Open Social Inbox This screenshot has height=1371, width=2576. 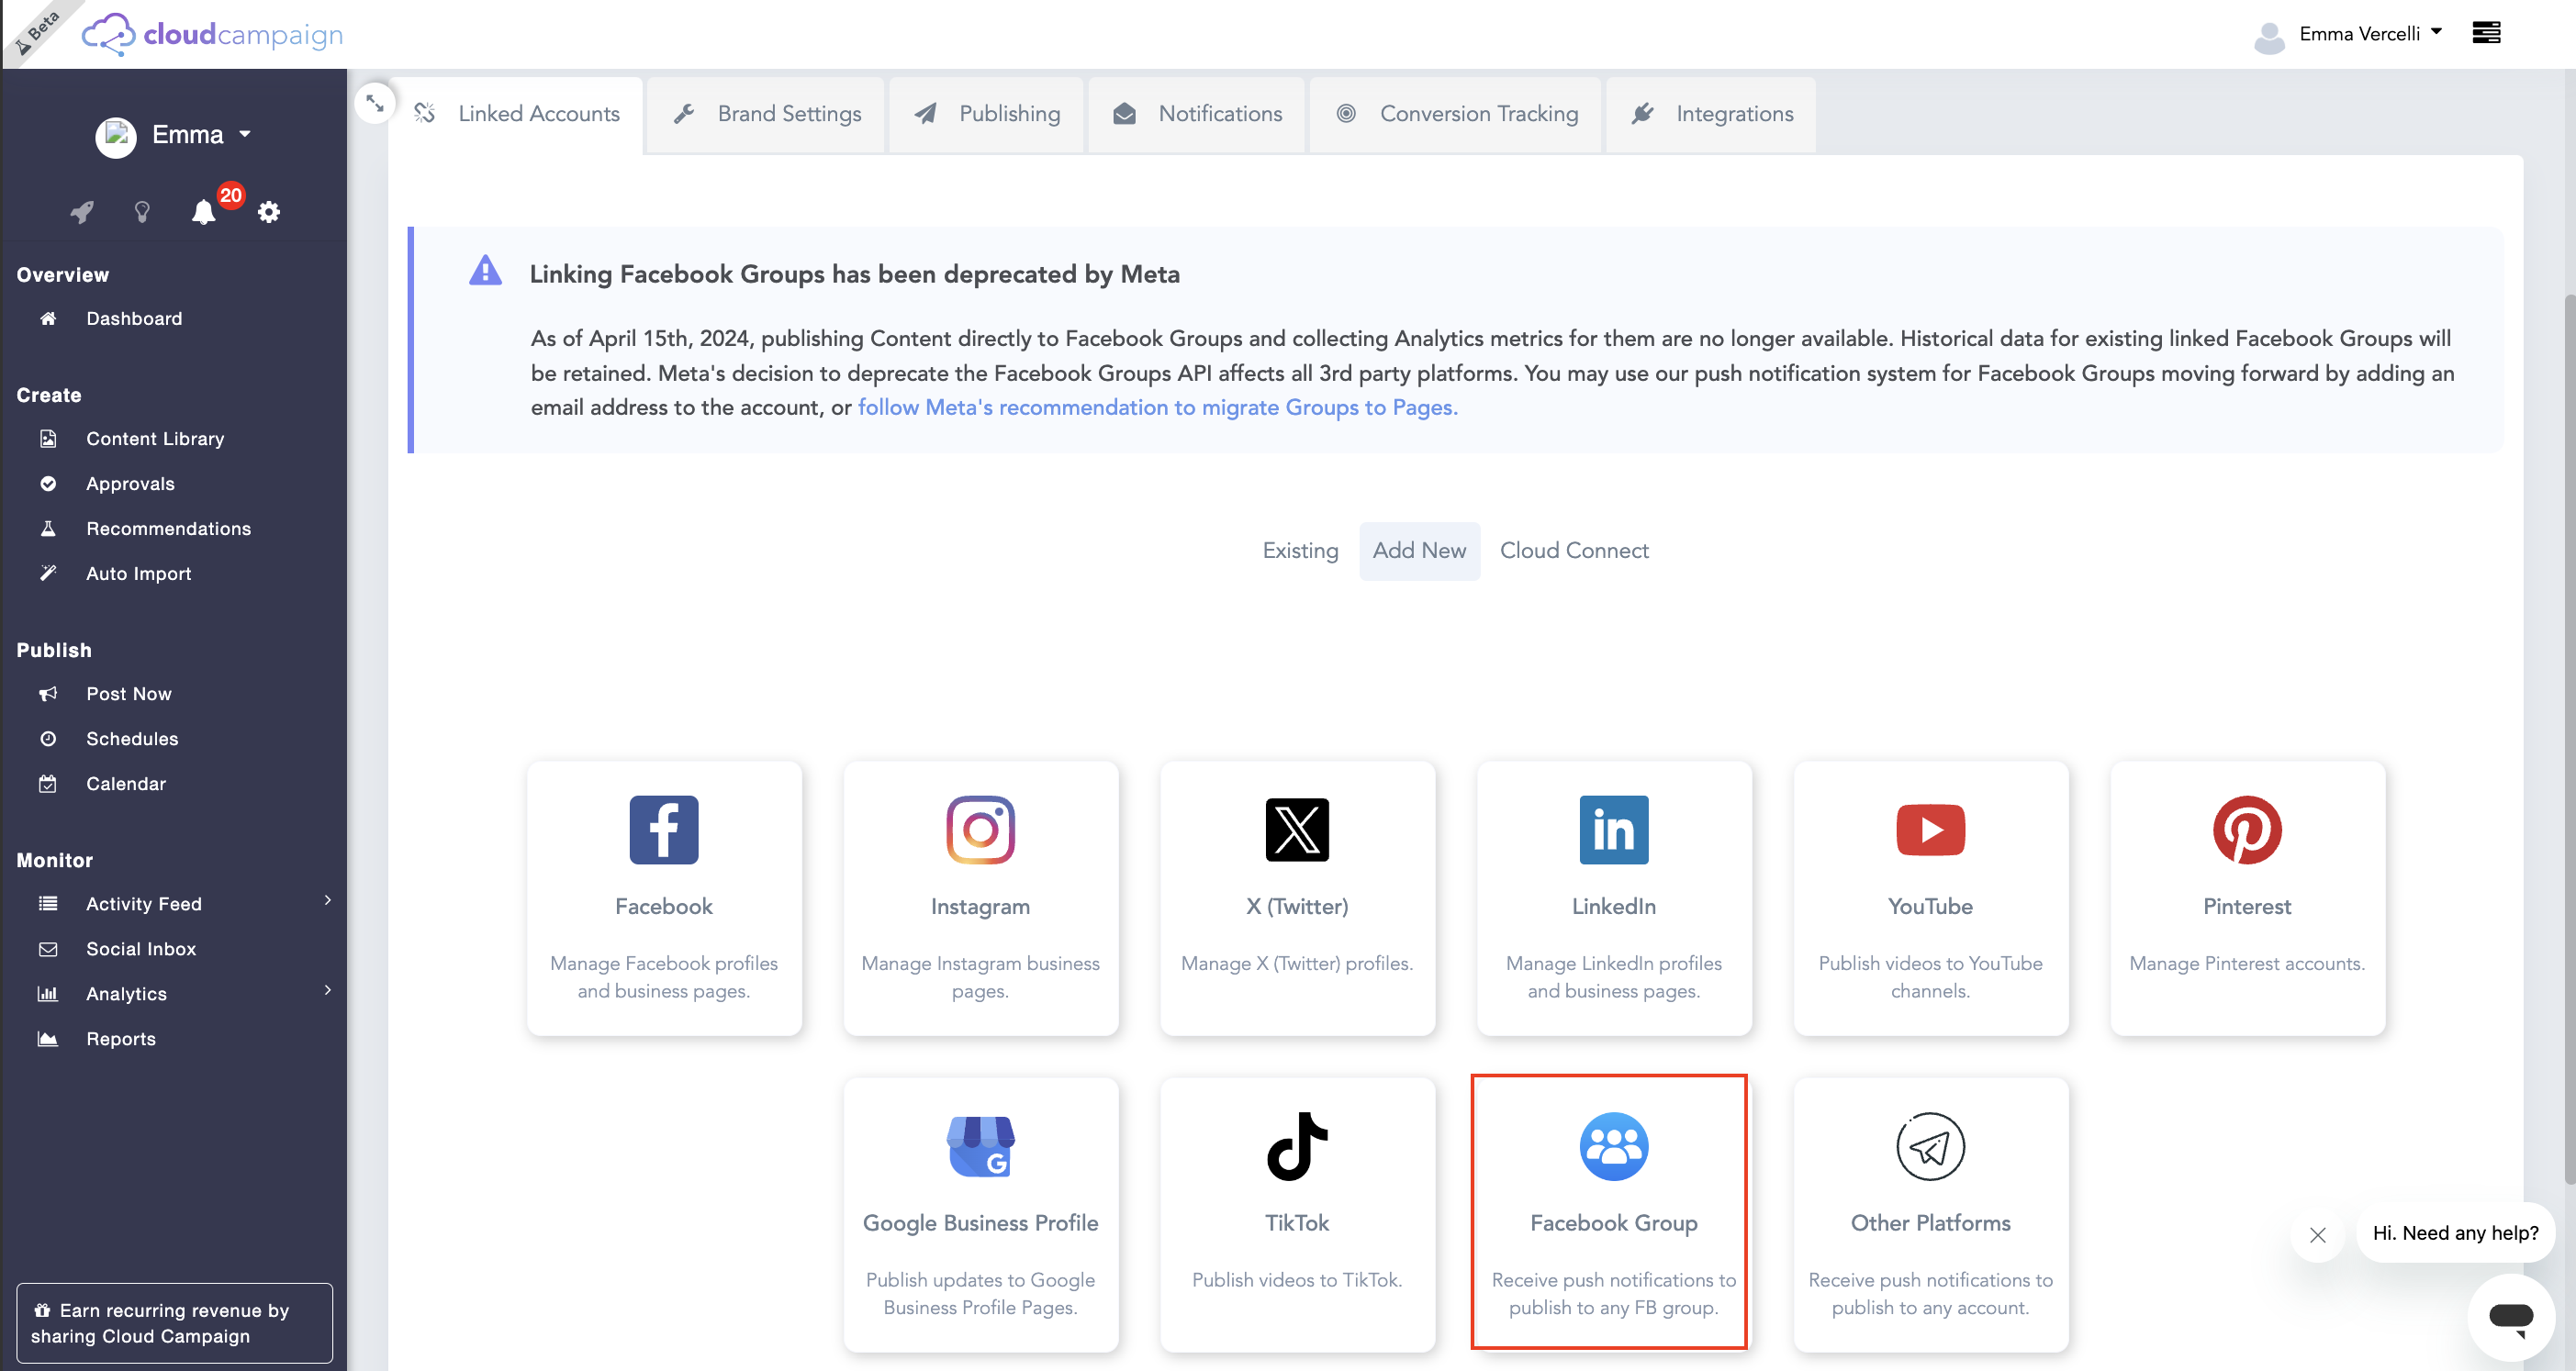141,949
